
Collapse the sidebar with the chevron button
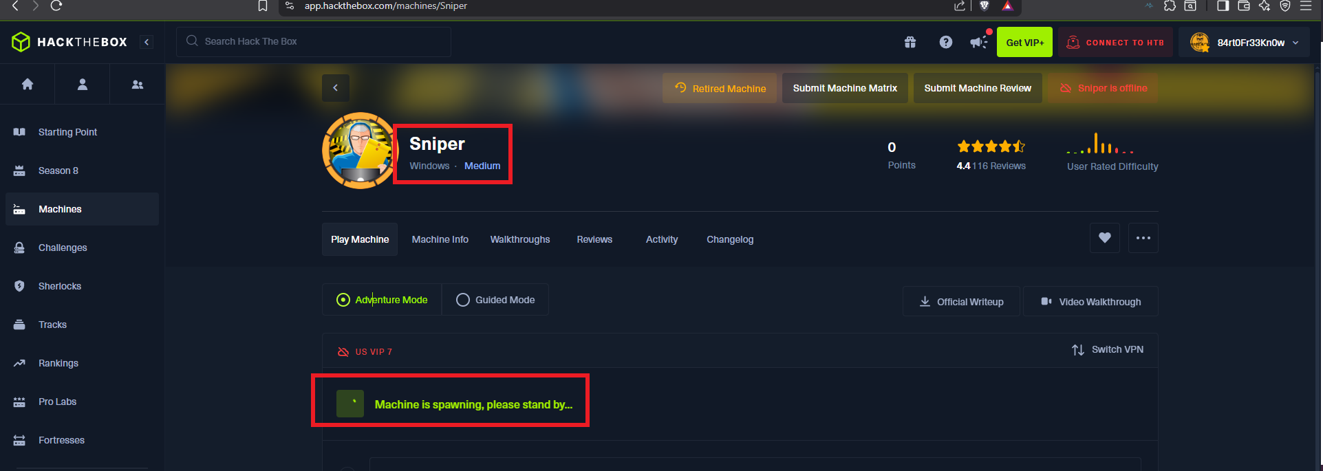(x=147, y=42)
